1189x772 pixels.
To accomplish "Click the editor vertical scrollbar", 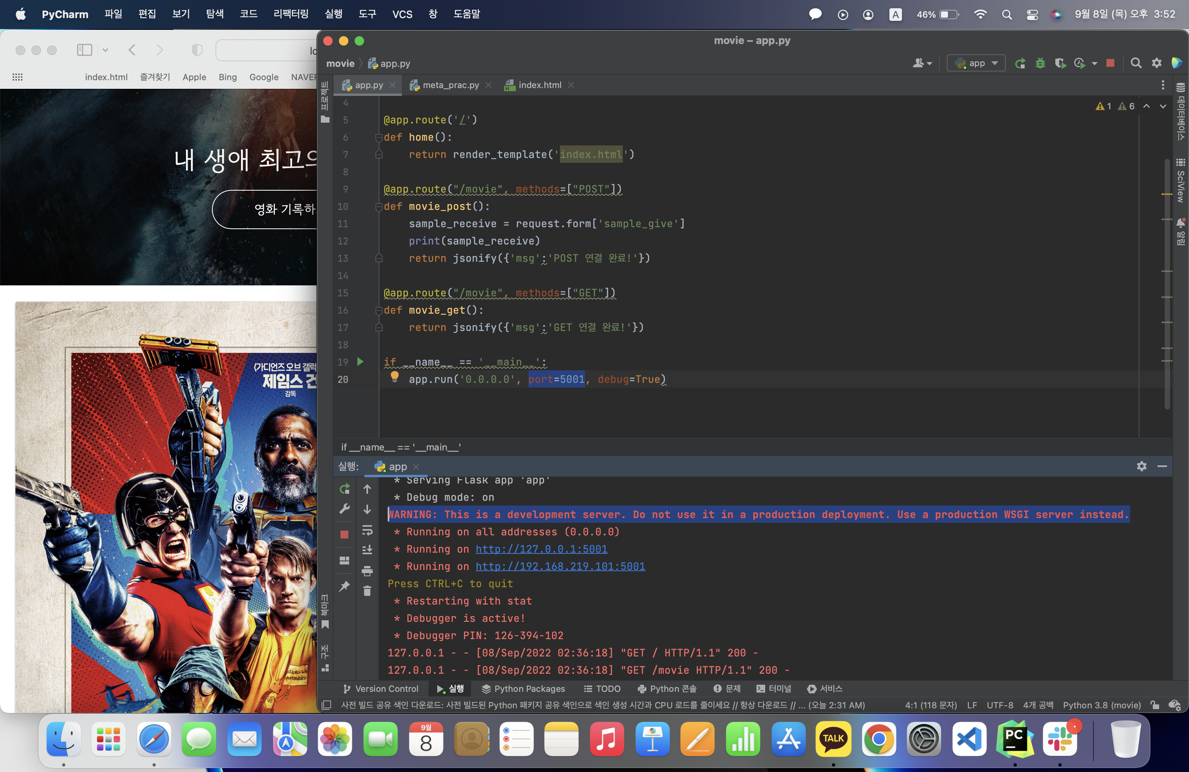I will 1167,285.
